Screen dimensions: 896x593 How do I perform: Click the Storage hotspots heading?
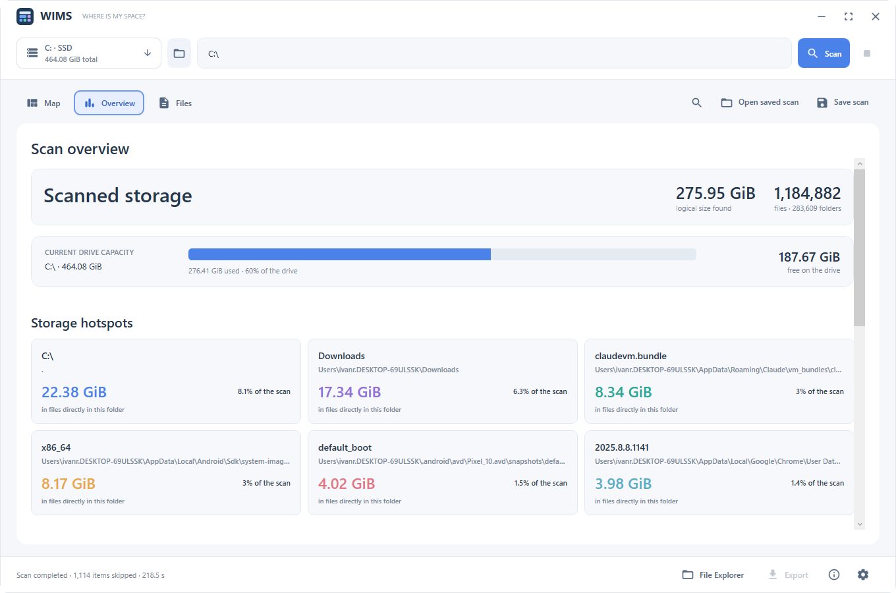[82, 323]
